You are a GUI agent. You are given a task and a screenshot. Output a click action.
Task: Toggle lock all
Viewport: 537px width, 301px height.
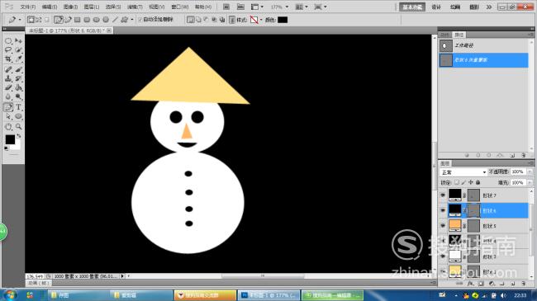click(x=478, y=182)
